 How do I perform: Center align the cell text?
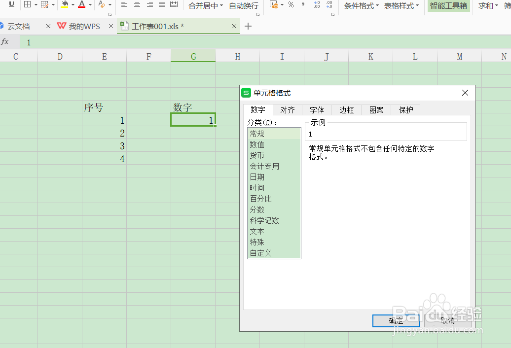point(136,5)
